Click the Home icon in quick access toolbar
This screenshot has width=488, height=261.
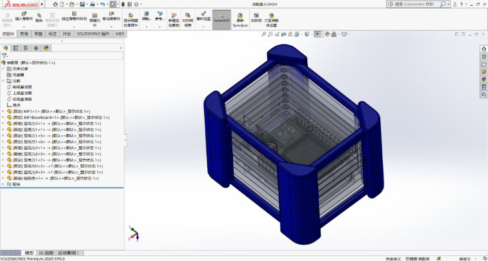tap(56, 5)
